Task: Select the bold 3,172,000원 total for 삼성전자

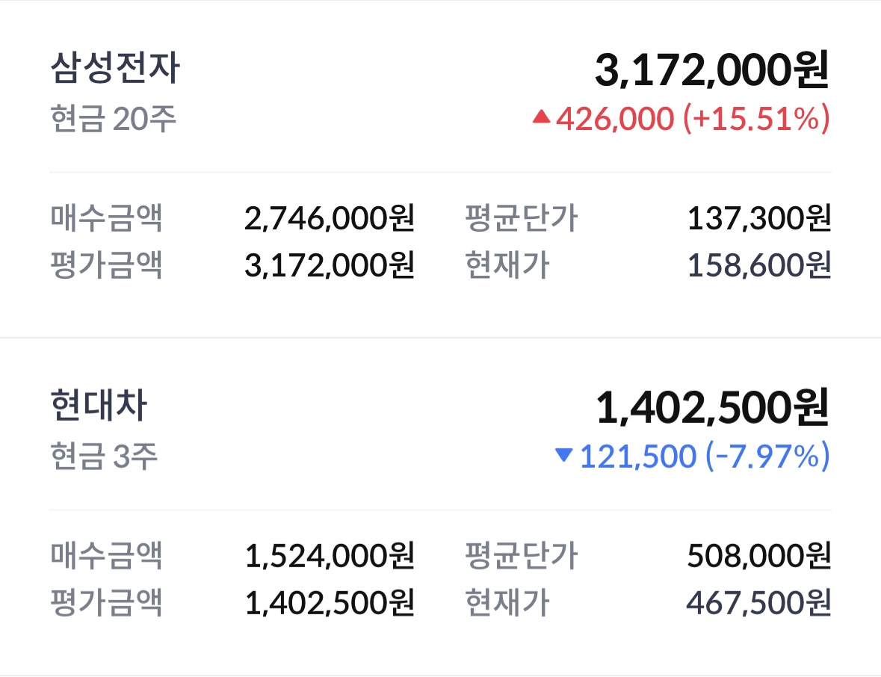Action: (x=711, y=71)
